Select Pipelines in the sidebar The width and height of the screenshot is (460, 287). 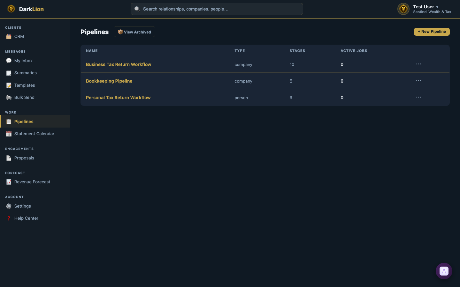35,121
